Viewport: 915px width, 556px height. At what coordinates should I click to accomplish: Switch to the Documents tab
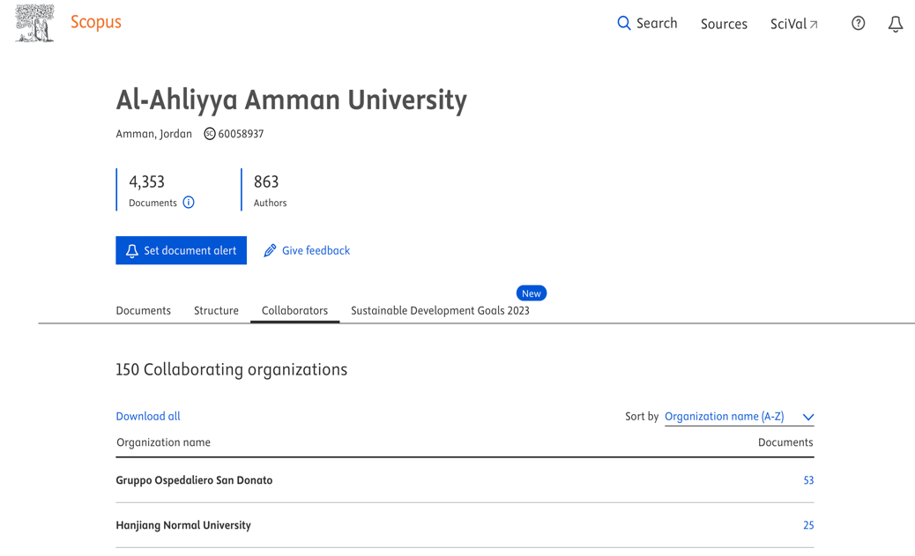coord(143,310)
